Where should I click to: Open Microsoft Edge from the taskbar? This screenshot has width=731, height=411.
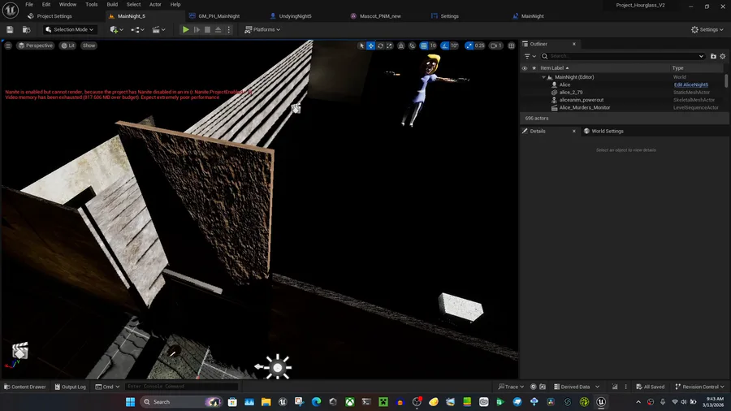point(316,402)
